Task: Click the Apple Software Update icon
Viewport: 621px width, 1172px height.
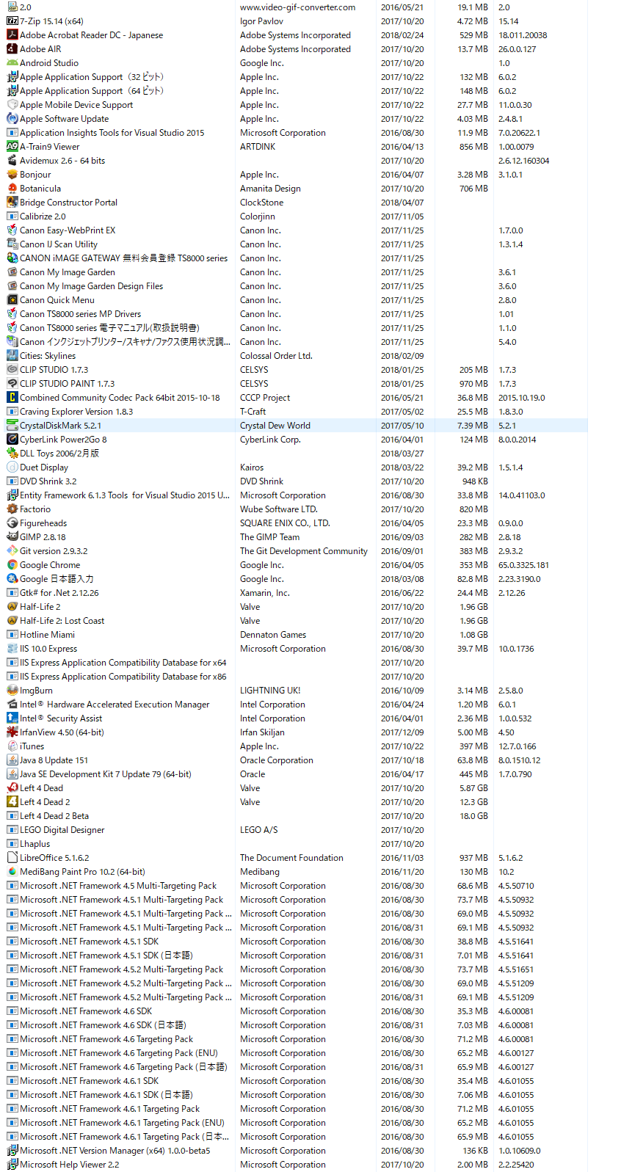Action: (12, 118)
